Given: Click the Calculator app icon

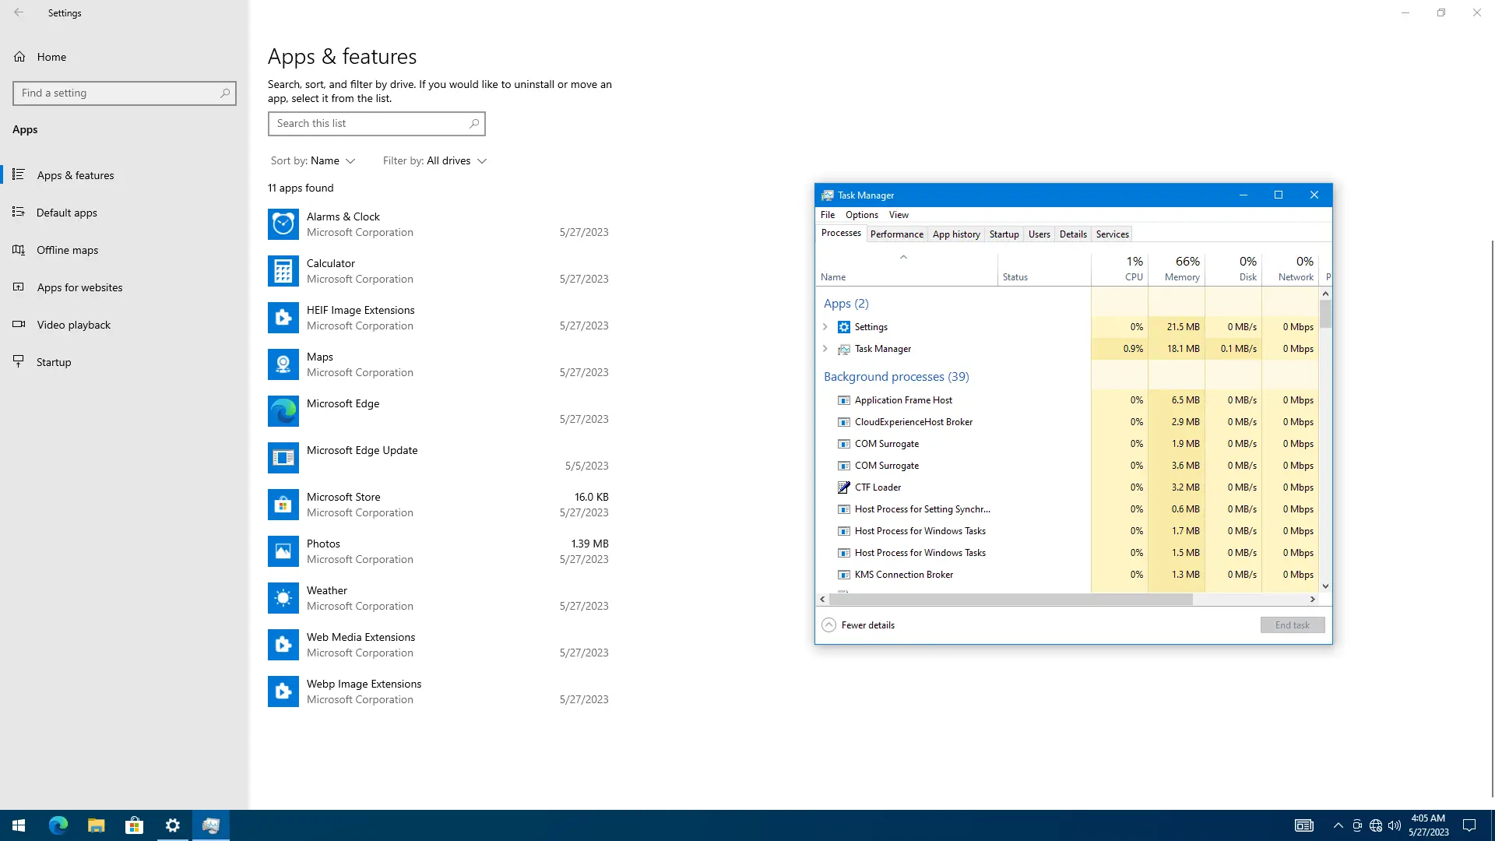Looking at the screenshot, I should point(283,271).
